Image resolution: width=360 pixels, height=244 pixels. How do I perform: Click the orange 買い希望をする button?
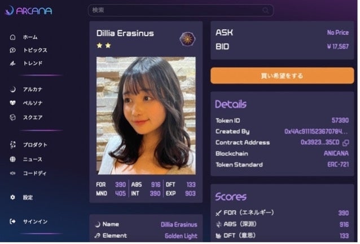282,76
